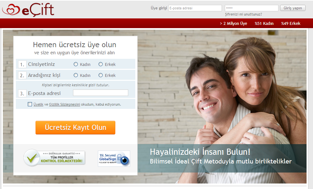Image resolution: width=313 pixels, height=189 pixels.
Task: Click the 'Hayalinizdeki İnsanı Bulun!' banner text
Action: pos(200,152)
